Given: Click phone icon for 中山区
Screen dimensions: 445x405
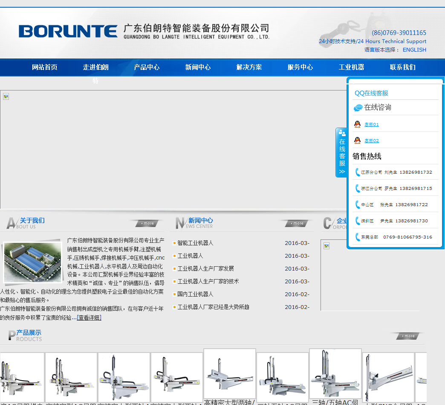Looking at the screenshot, I should [x=358, y=204].
